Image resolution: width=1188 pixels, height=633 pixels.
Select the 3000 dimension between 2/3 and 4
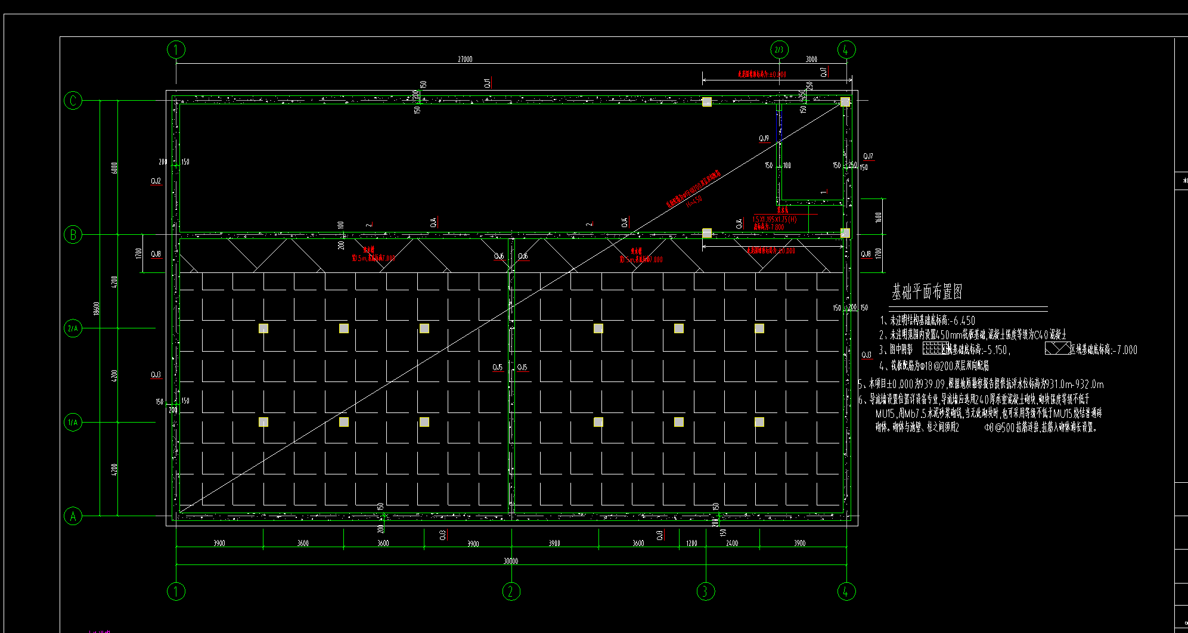click(x=811, y=59)
